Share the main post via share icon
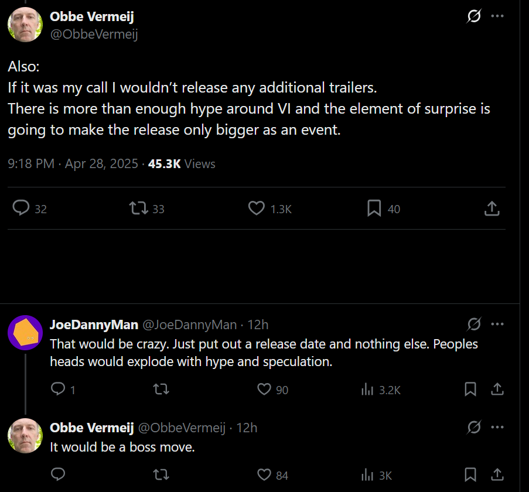Screen dimensions: 529x492 click(x=492, y=208)
